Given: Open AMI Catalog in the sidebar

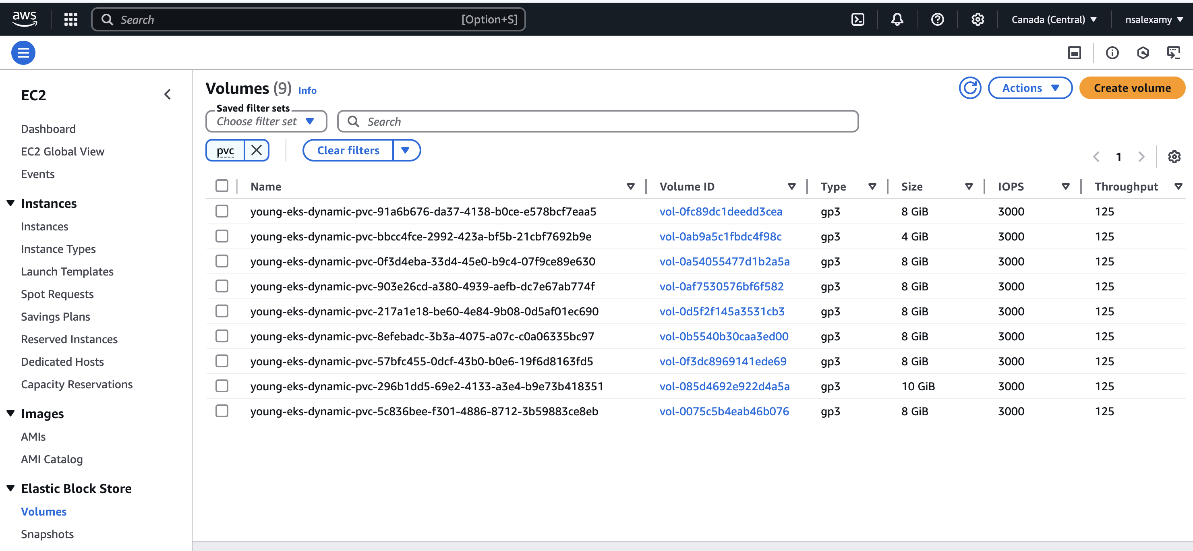Looking at the screenshot, I should [x=52, y=459].
